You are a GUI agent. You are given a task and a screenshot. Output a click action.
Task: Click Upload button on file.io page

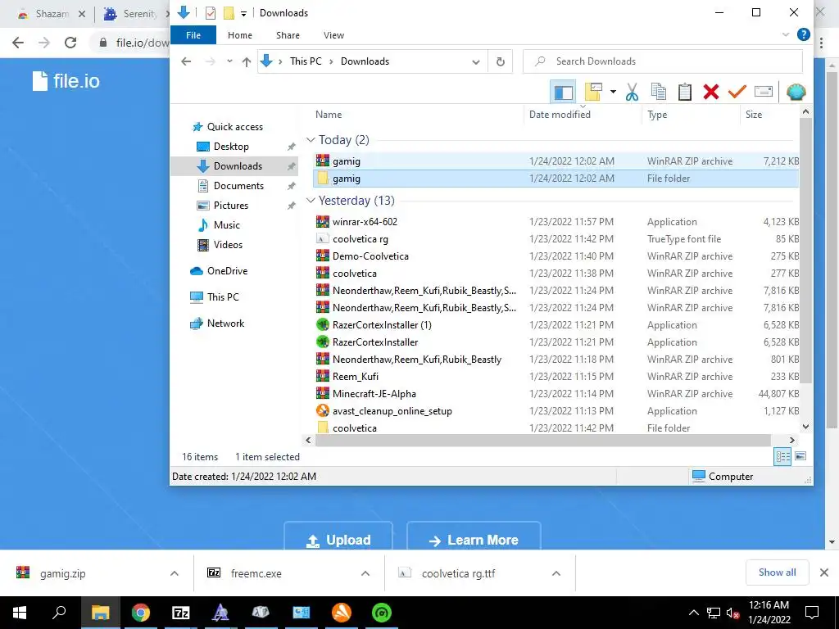pyautogui.click(x=338, y=536)
